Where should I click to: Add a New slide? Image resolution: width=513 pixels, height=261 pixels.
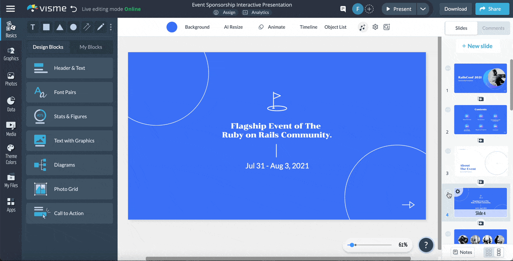pos(477,46)
